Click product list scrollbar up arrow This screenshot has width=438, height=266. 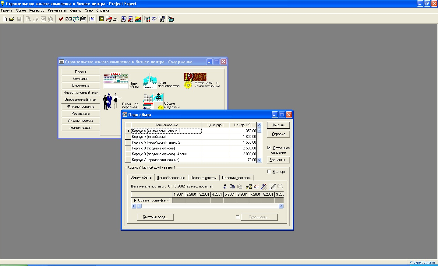coord(260,125)
